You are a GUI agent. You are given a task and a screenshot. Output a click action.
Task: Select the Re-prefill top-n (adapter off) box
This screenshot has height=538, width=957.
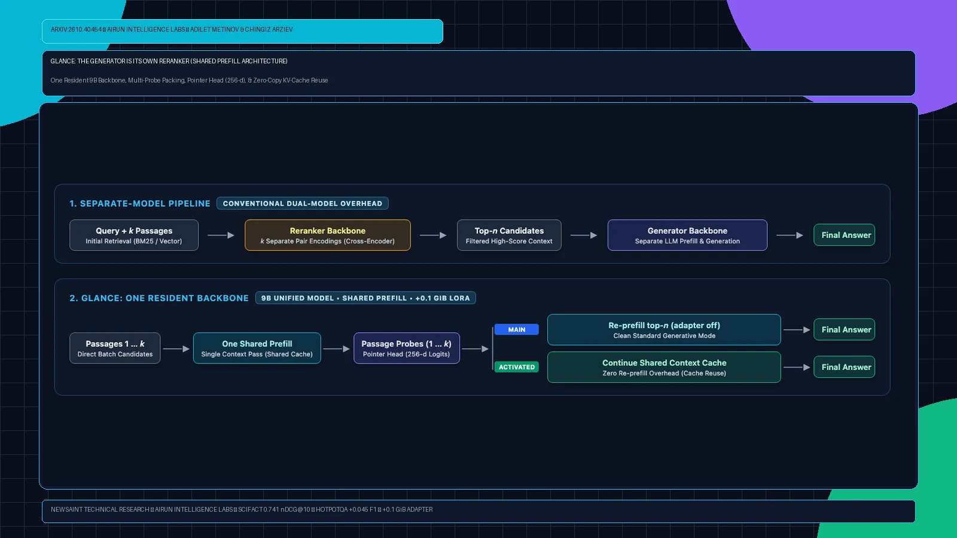pos(664,329)
